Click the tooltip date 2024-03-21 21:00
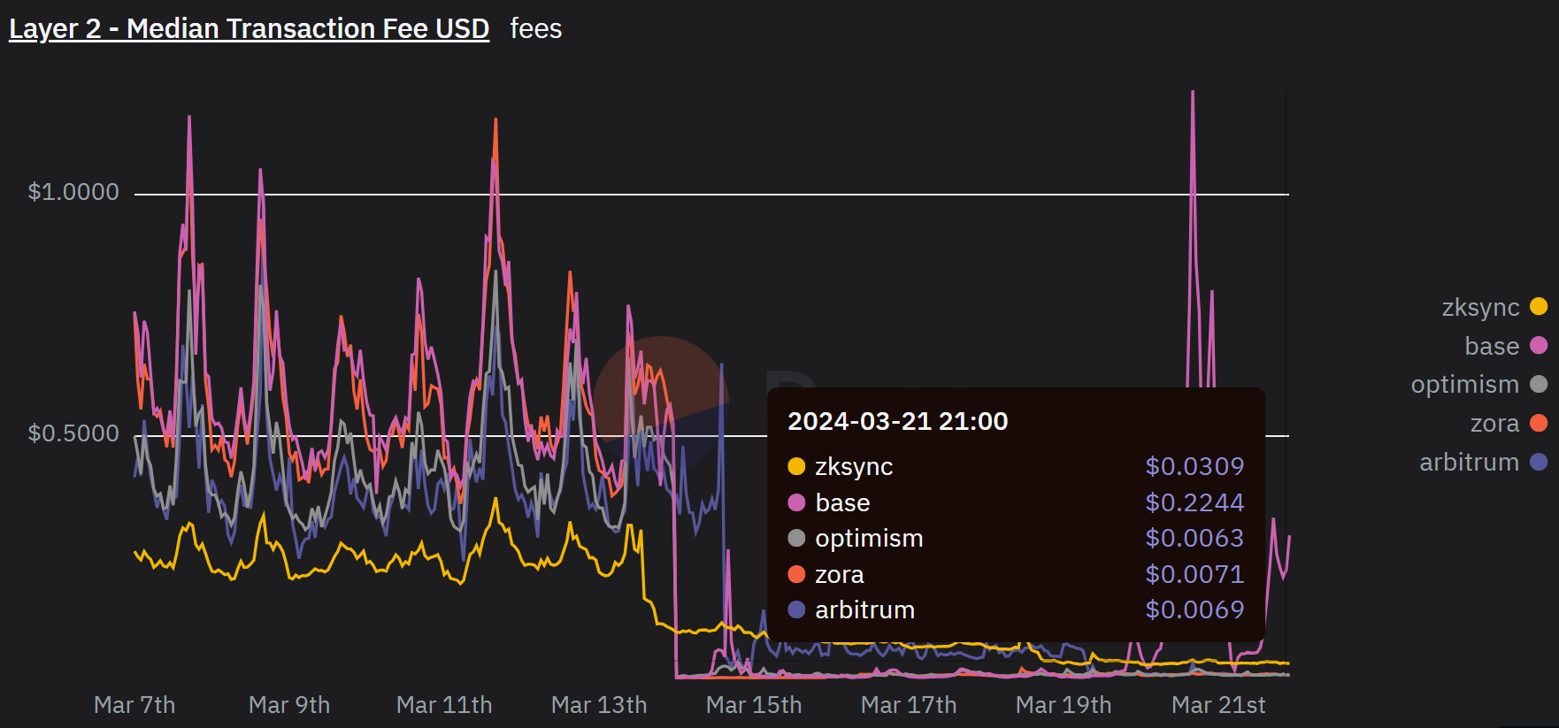1559x728 pixels. coord(897,421)
